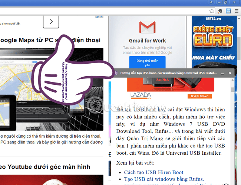
Task: Bookmark this page with the star icon
Action: (212, 11)
